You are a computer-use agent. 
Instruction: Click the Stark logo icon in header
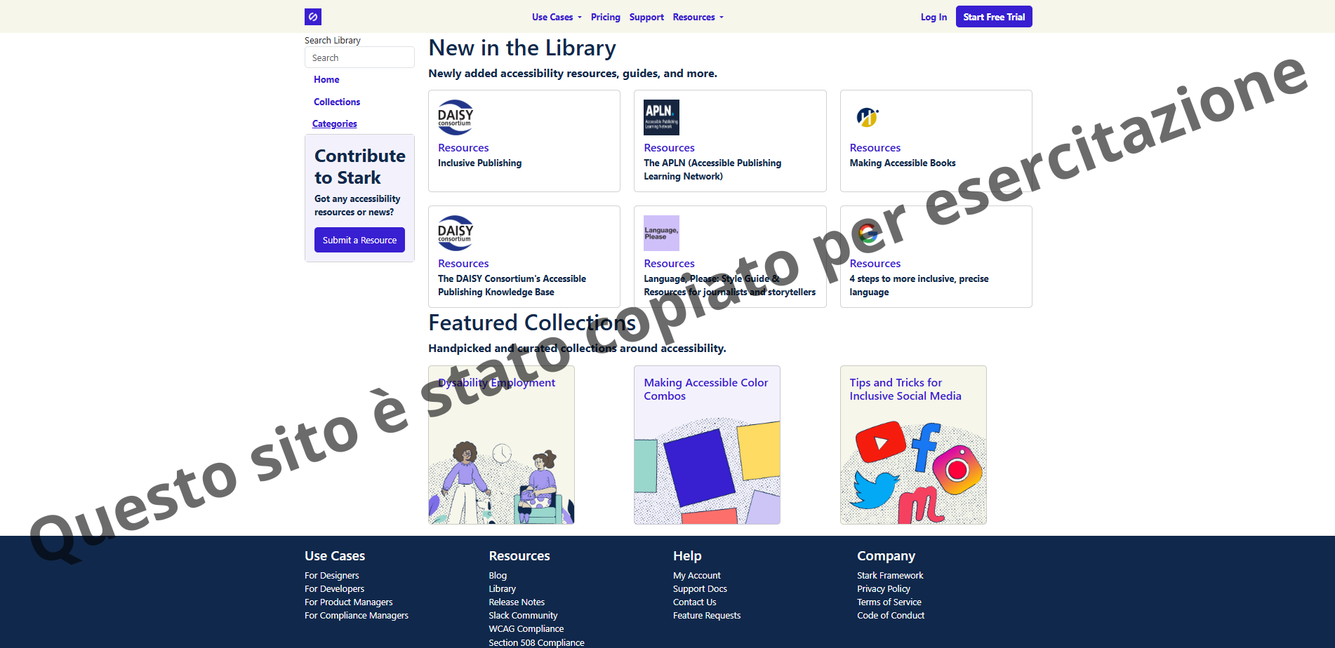[313, 17]
